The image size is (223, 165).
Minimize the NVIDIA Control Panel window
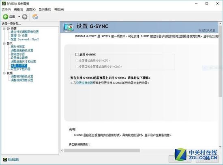click(x=196, y=4)
